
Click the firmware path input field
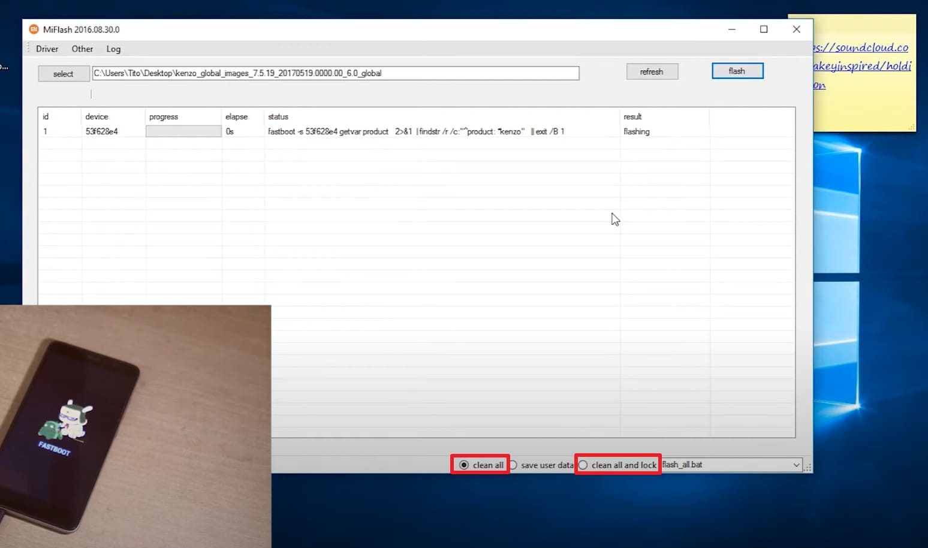click(336, 73)
